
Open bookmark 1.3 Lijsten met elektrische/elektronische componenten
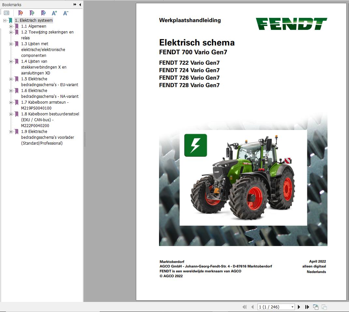pyautogui.click(x=43, y=50)
